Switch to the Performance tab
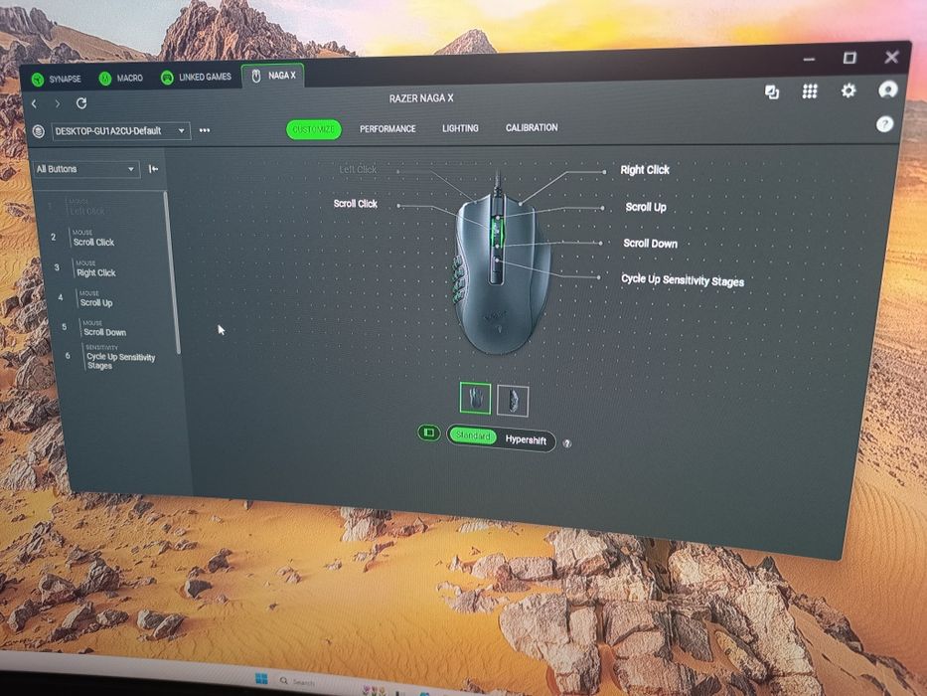927x696 pixels. pos(387,128)
